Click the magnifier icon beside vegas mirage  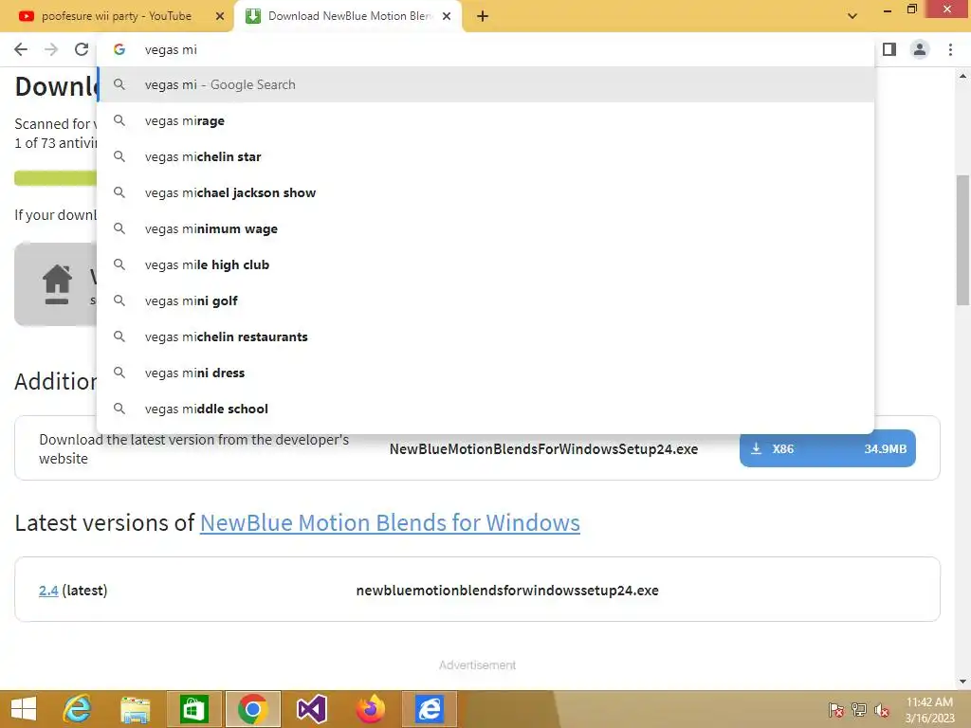pyautogui.click(x=119, y=120)
